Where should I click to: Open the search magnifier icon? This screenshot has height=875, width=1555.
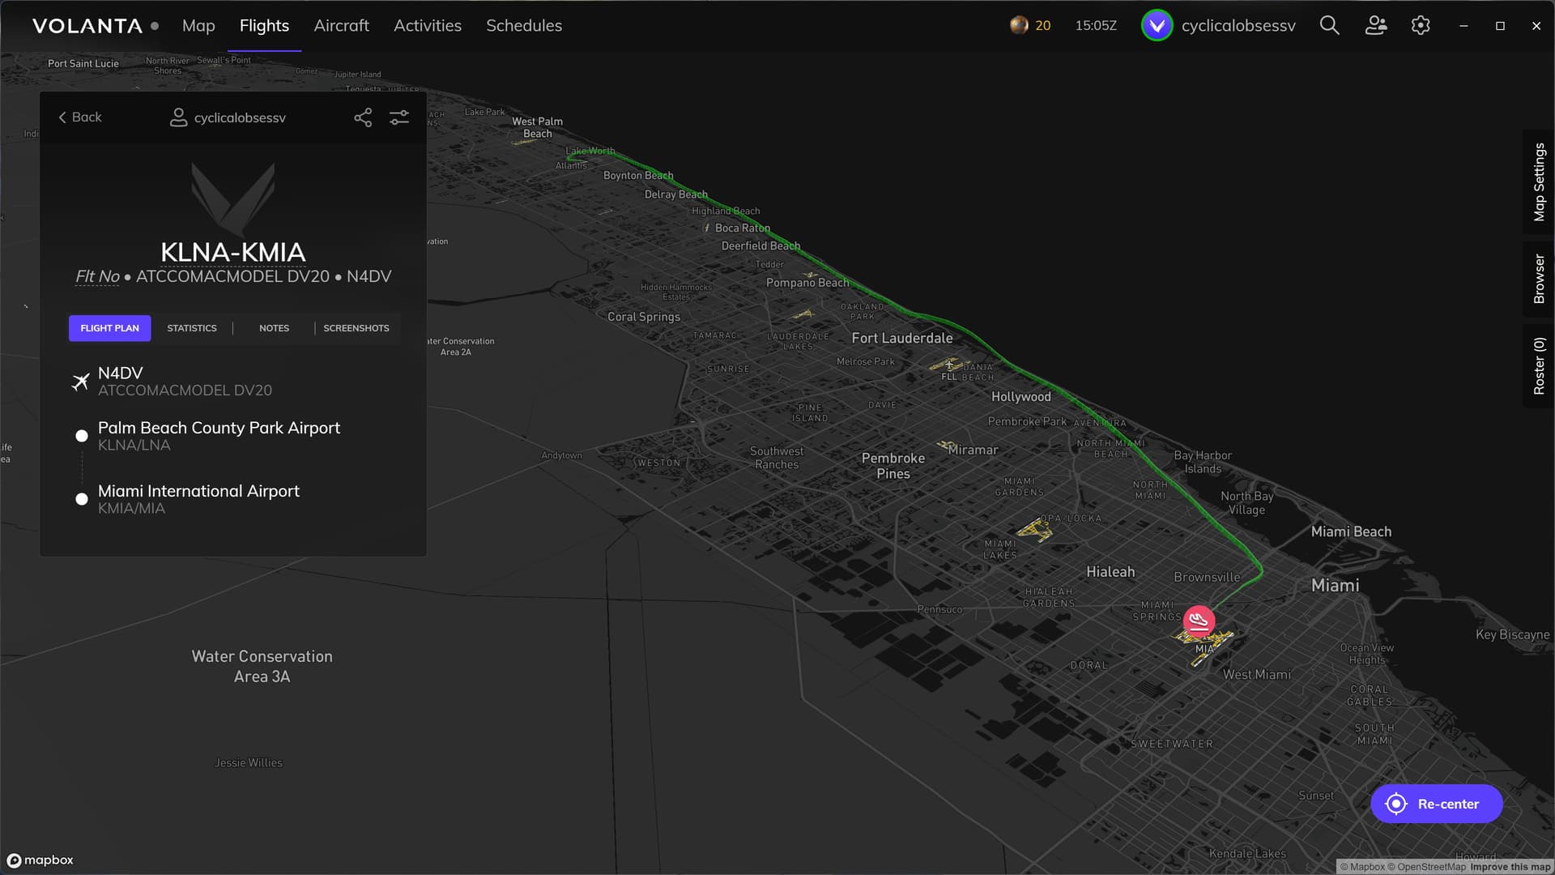(x=1329, y=25)
